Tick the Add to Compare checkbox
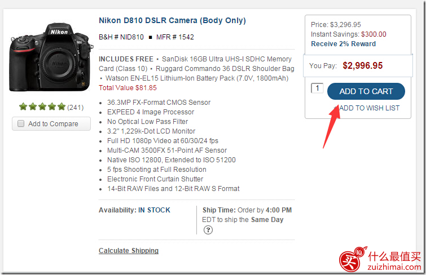 (x=21, y=123)
